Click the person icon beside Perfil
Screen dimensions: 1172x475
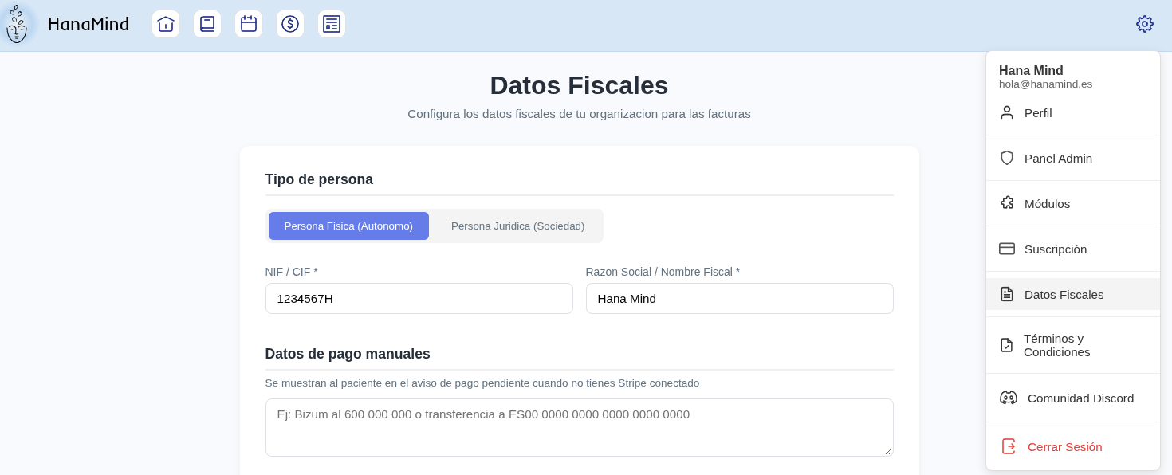[1007, 112]
